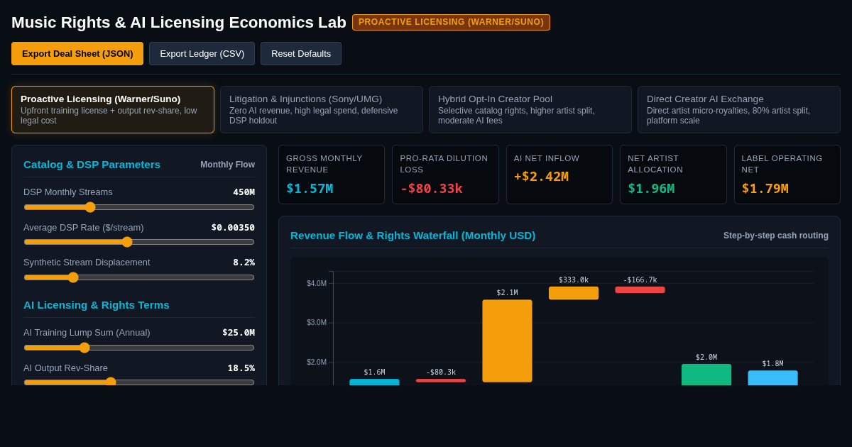Click the $0.00350 rate value
Image resolution: width=852 pixels, height=447 pixels.
tap(233, 228)
